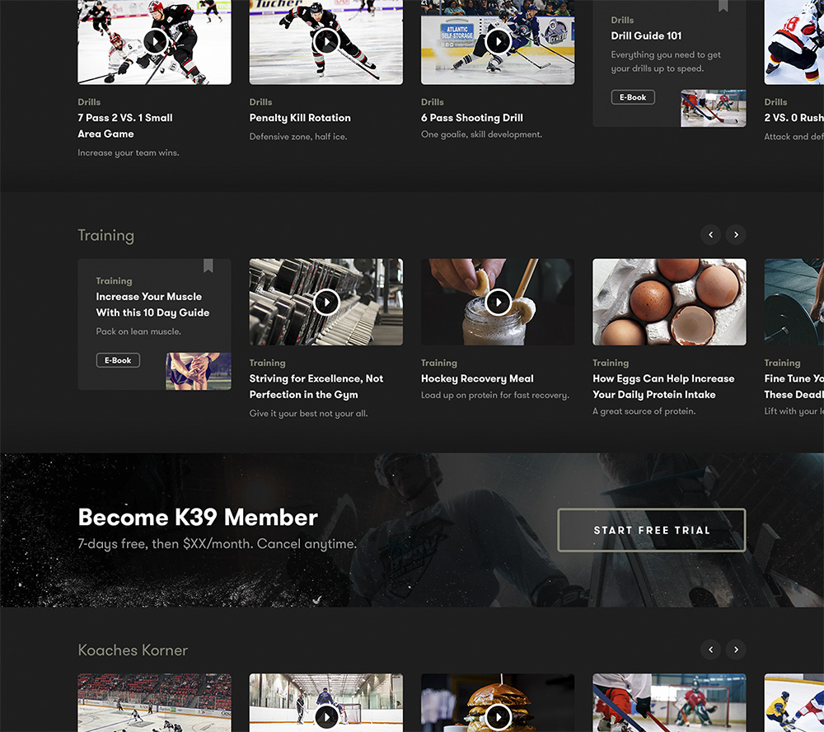Open E-Book tag on Muscle Guide card
This screenshot has width=824, height=732.
pyautogui.click(x=118, y=360)
